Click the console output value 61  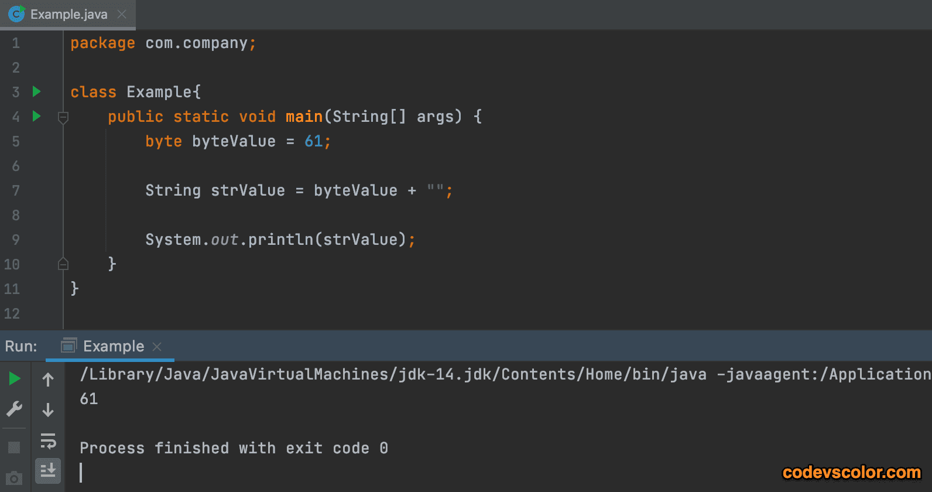point(88,399)
